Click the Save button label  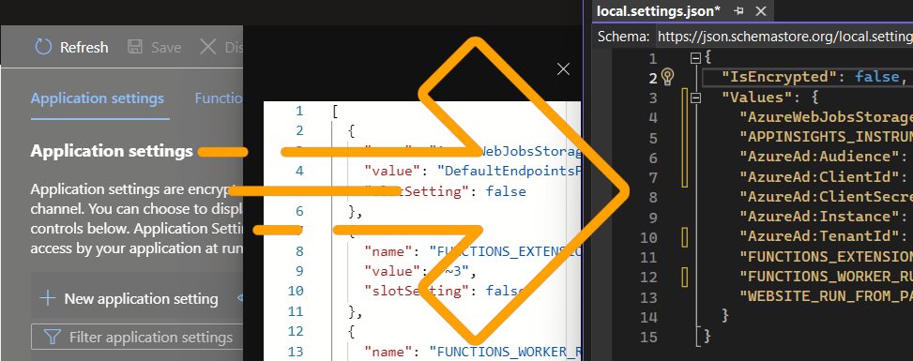(x=166, y=48)
